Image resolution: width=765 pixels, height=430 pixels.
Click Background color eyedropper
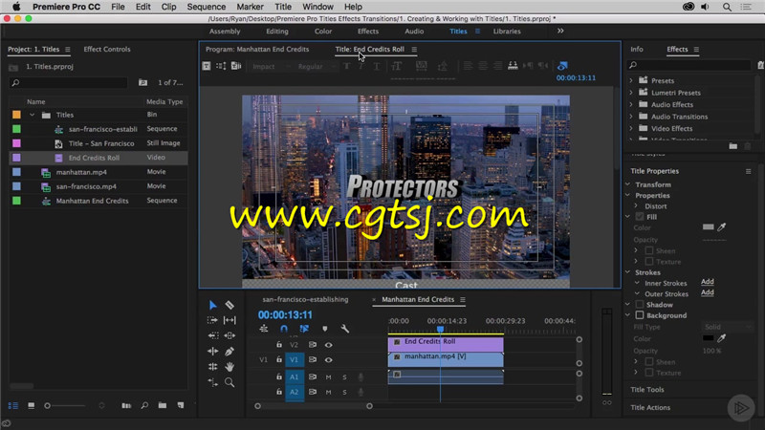(x=722, y=338)
